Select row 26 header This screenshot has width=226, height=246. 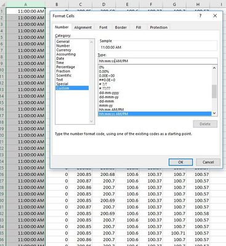tap(2, 175)
